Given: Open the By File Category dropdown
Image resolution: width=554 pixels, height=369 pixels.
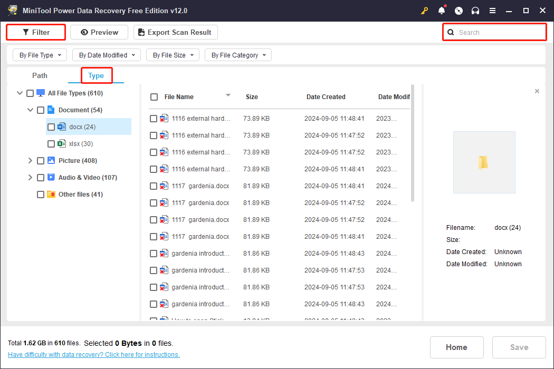Looking at the screenshot, I should (x=238, y=55).
